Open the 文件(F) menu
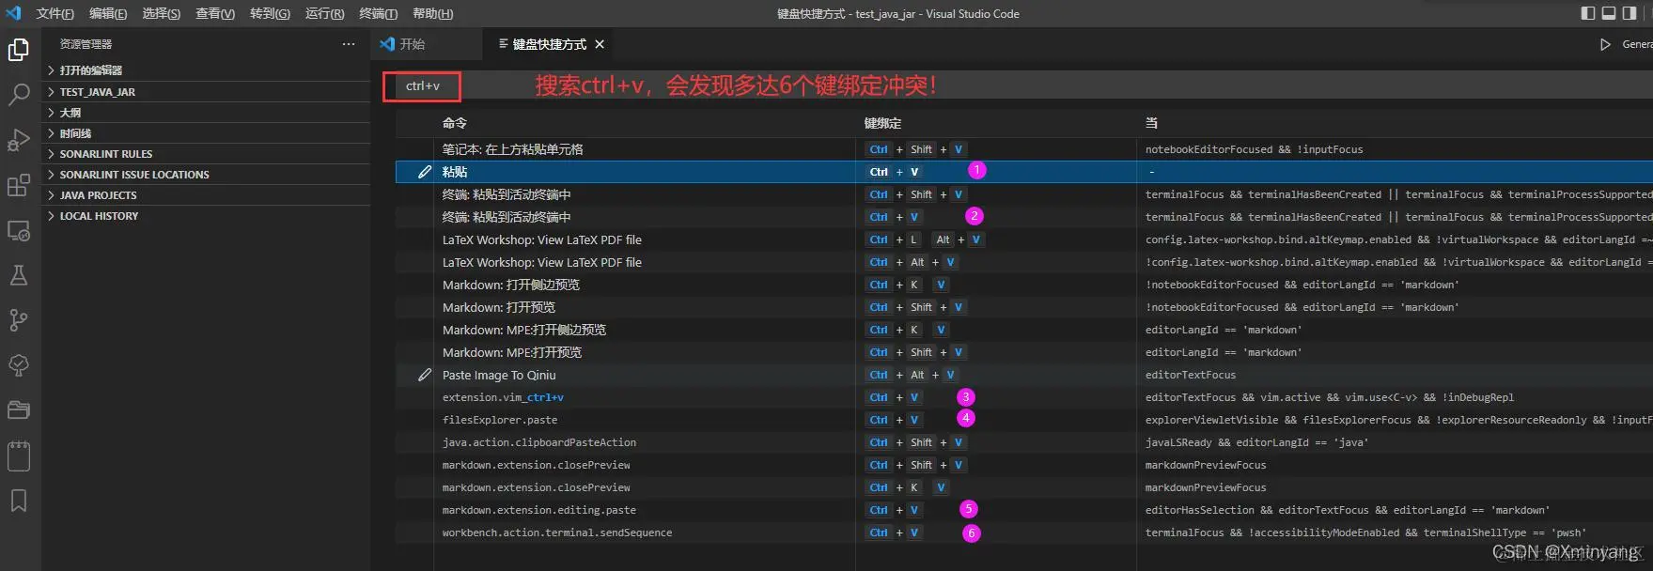1653x571 pixels. (x=55, y=13)
